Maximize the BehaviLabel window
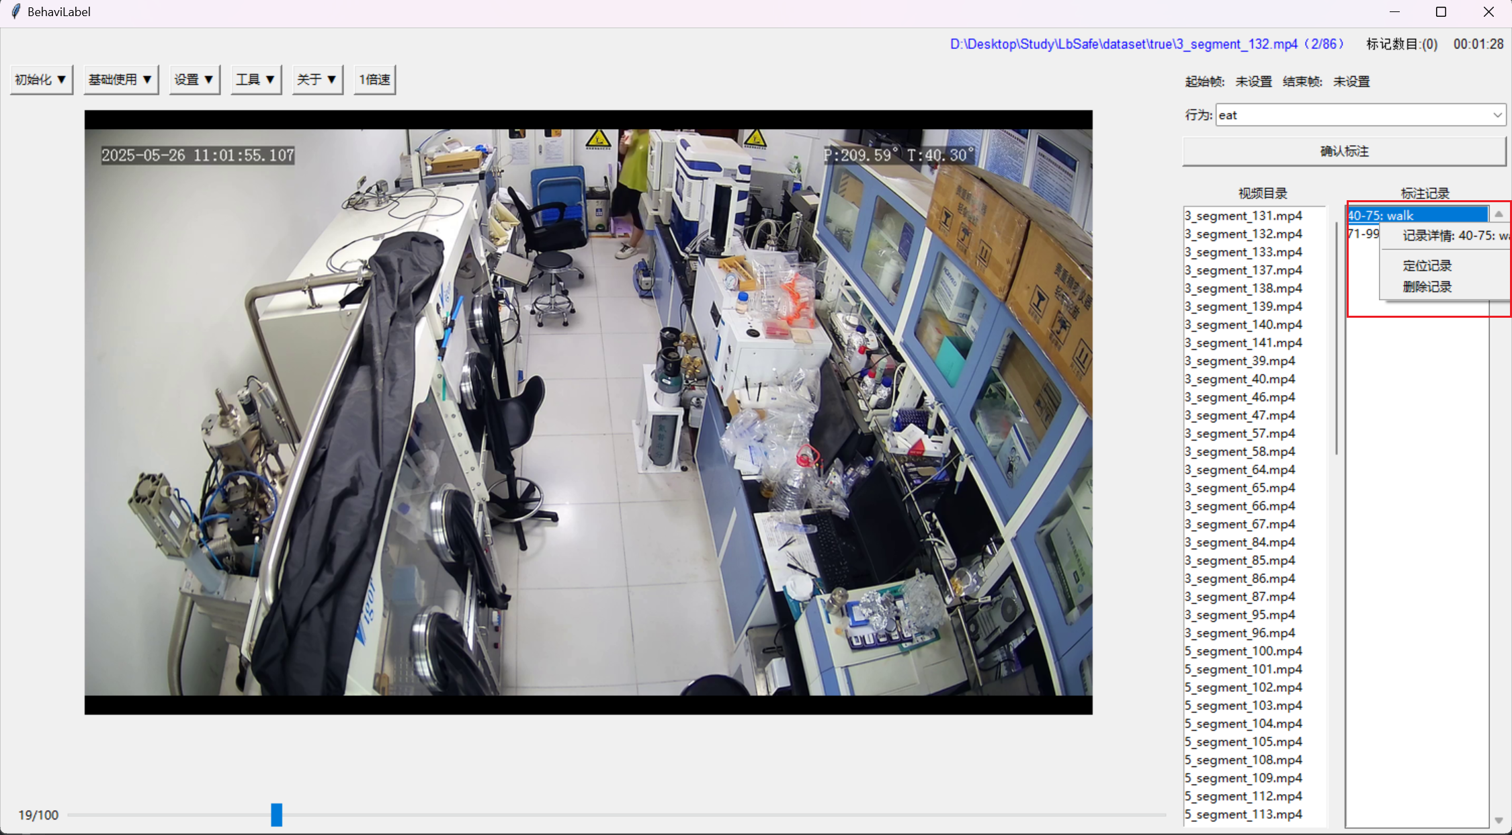The height and width of the screenshot is (835, 1512). [1441, 11]
